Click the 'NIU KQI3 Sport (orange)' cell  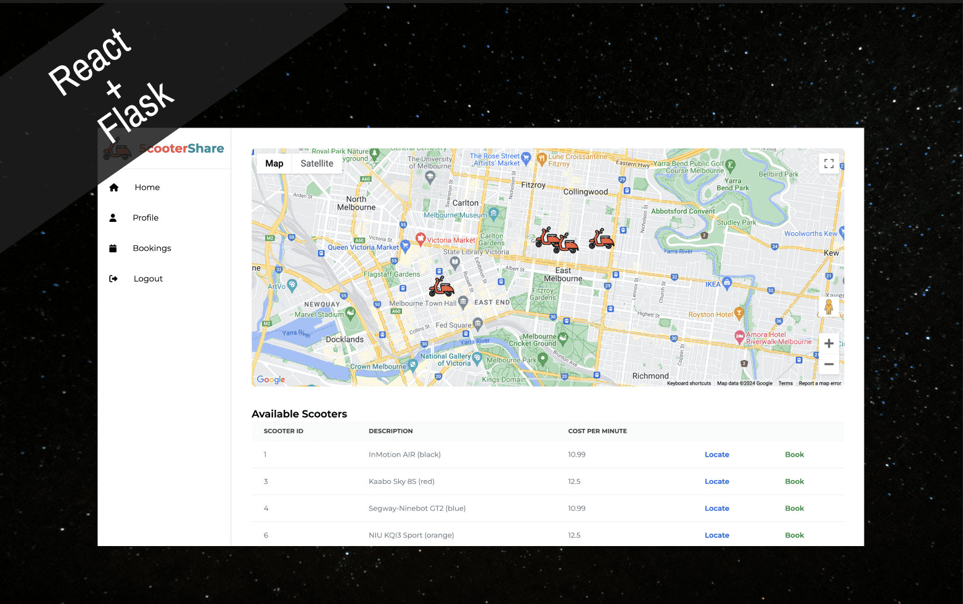pyautogui.click(x=411, y=536)
